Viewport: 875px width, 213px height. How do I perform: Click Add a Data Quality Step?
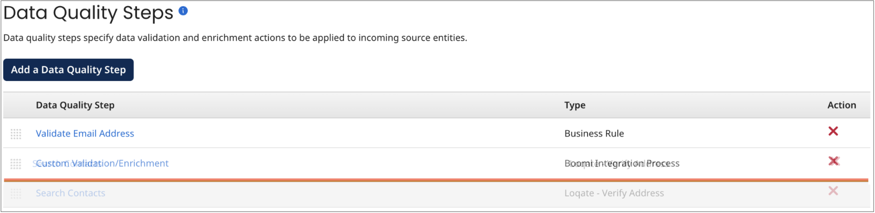pyautogui.click(x=68, y=70)
